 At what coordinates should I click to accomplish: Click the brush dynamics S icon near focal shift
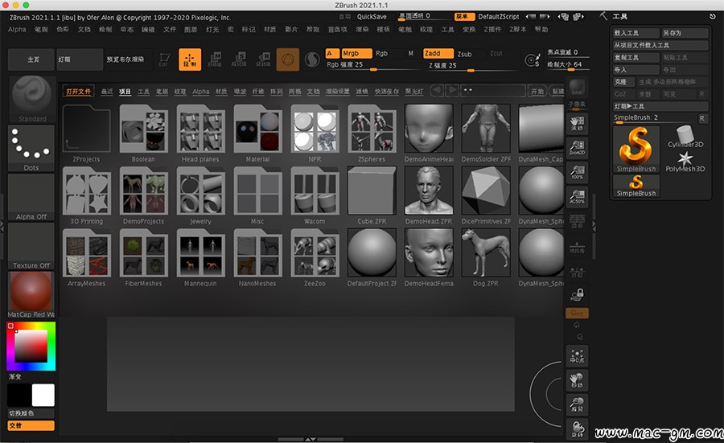(x=533, y=60)
